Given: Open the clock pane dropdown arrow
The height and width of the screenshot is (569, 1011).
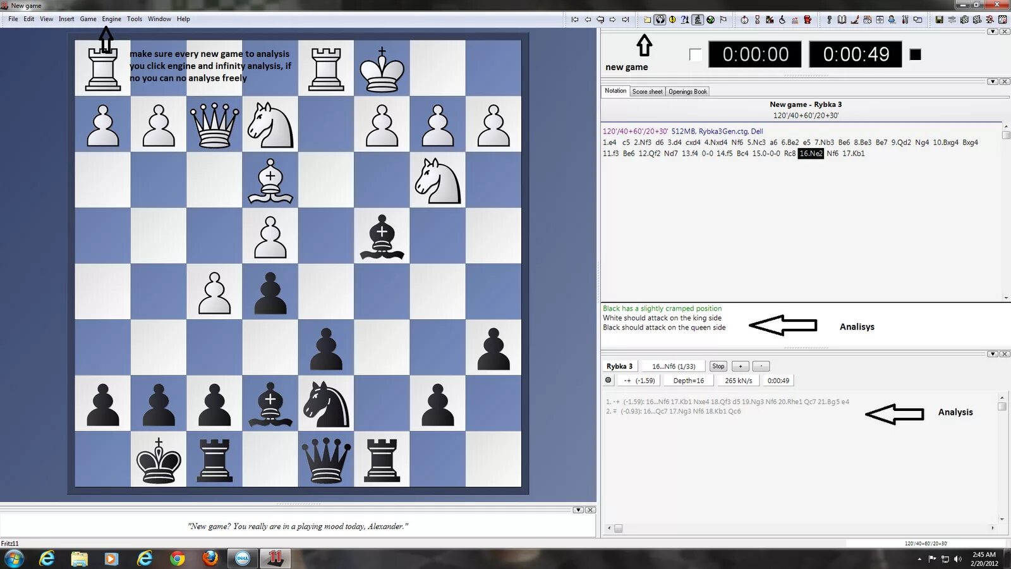Looking at the screenshot, I should coord(993,31).
